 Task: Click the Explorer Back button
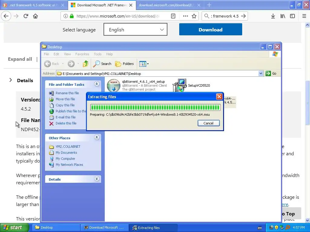click(x=52, y=64)
